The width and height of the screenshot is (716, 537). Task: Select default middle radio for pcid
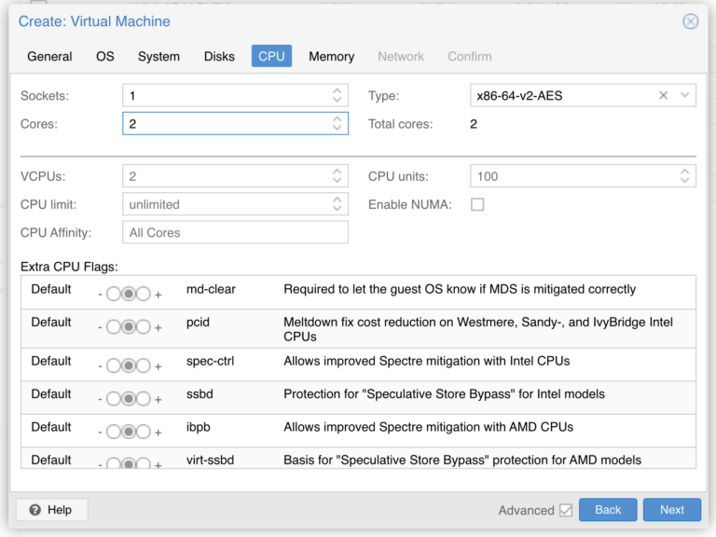click(x=129, y=327)
